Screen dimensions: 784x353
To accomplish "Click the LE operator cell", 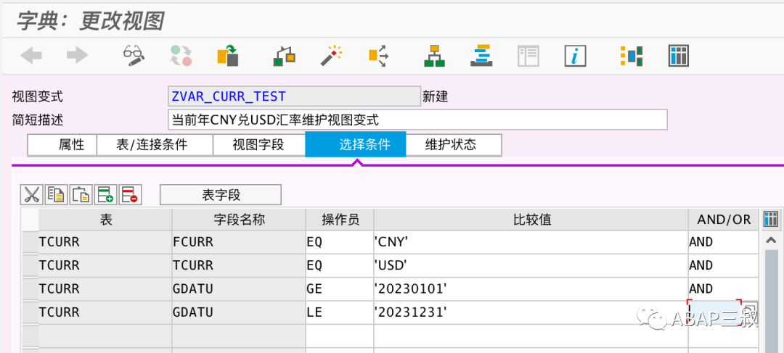I will 340,312.
